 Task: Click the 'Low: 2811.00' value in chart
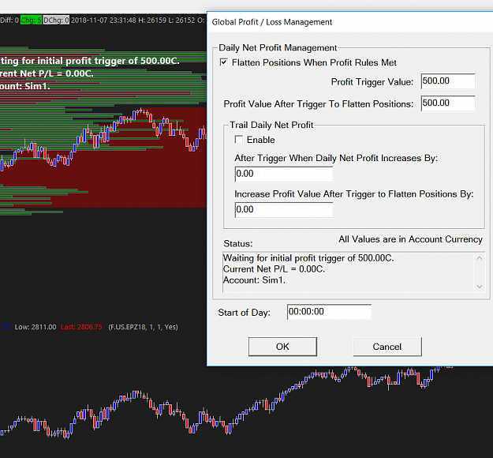[x=35, y=327]
